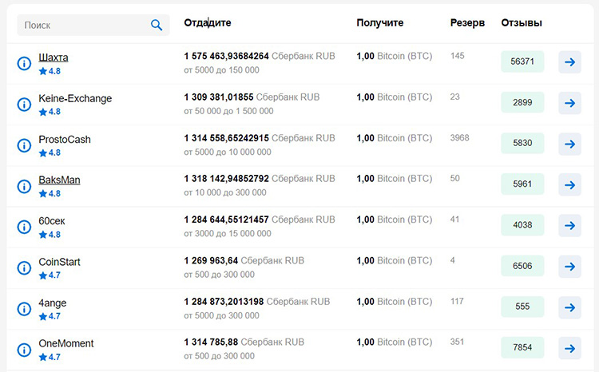Screen dimensions: 599x372
Task: Select rate 1 318 142,94852792 Сбербанк RUB
Action: pyautogui.click(x=260, y=179)
